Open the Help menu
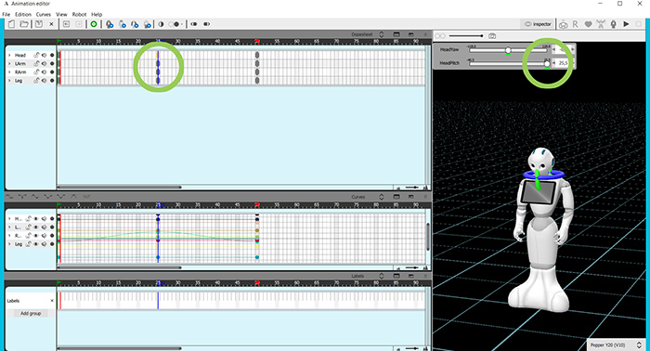Image resolution: width=650 pixels, height=351 pixels. pyautogui.click(x=97, y=14)
